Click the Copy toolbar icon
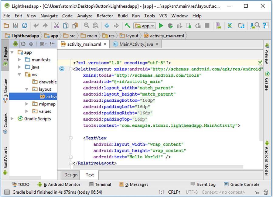 tap(66, 26)
